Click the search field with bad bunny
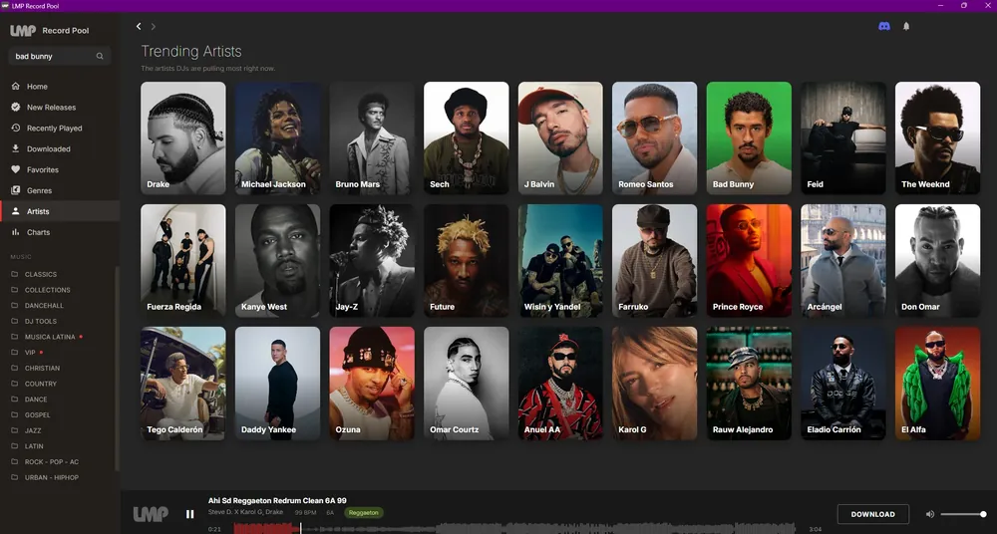 coord(59,56)
